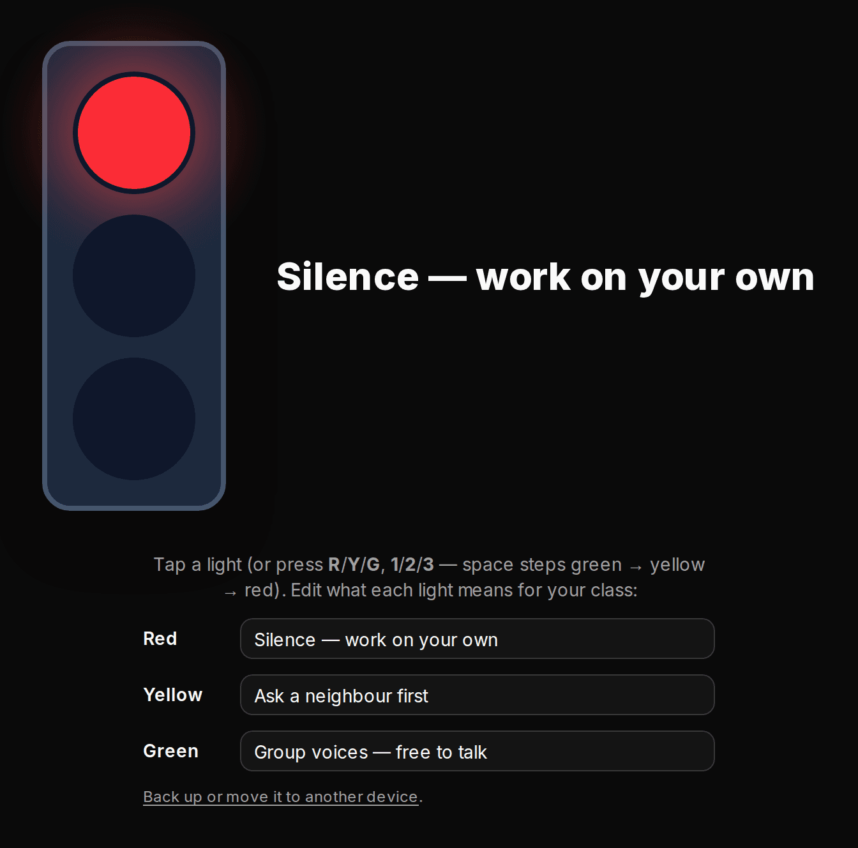
Task: Click the heading 'Silence — work on your own'
Action: tap(546, 276)
